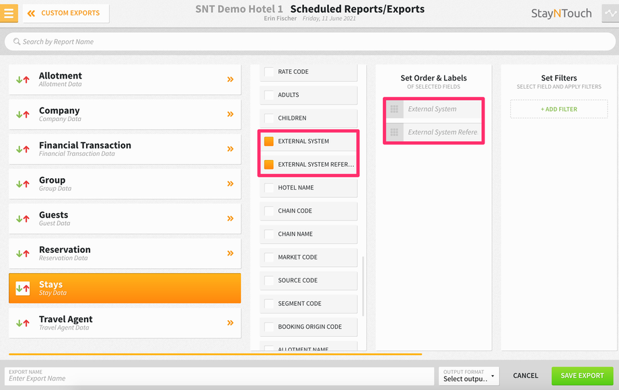Viewport: 619px width, 390px height.
Task: Click the Travel Agent arrows icon
Action: [23, 323]
